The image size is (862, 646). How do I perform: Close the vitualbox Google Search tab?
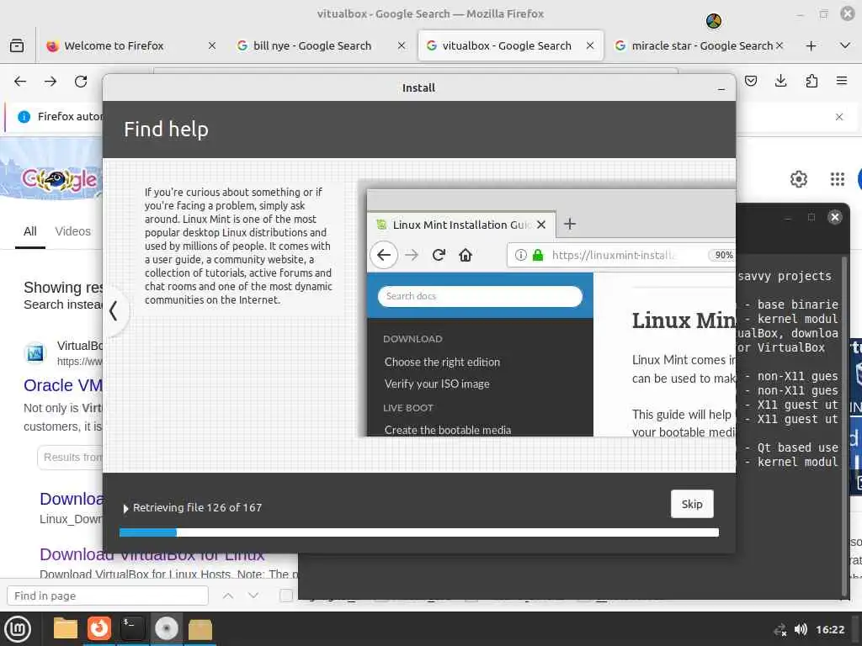click(x=590, y=45)
